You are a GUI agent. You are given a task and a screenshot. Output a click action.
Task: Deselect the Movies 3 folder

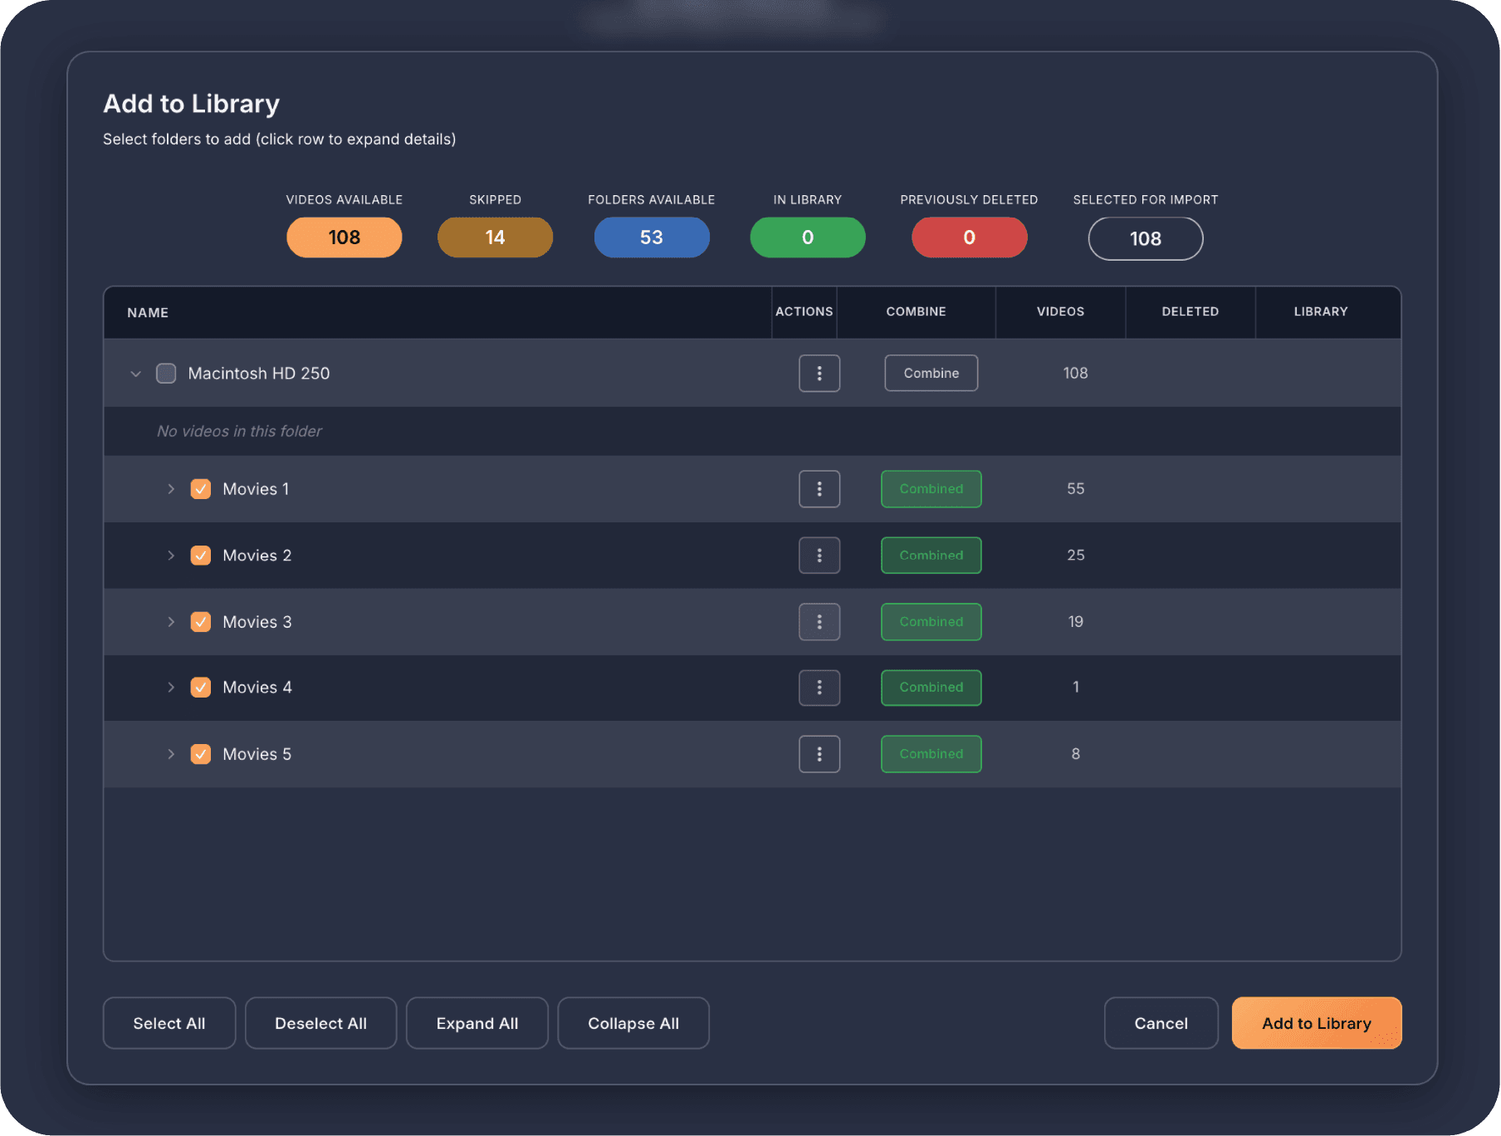pyautogui.click(x=200, y=621)
